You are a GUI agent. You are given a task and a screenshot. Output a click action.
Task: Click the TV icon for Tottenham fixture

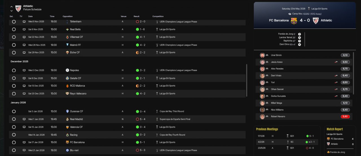coord(24,22)
